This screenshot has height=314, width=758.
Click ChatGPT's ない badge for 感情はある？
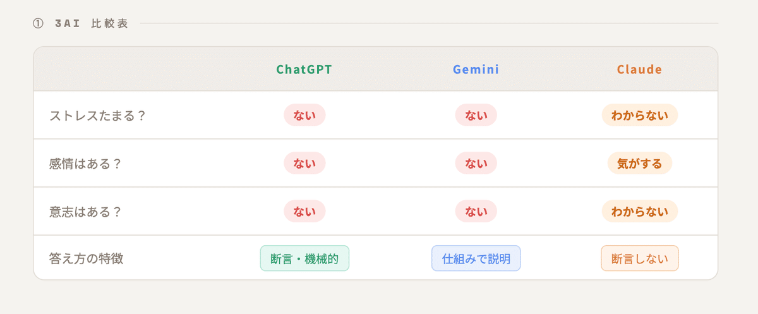(304, 164)
